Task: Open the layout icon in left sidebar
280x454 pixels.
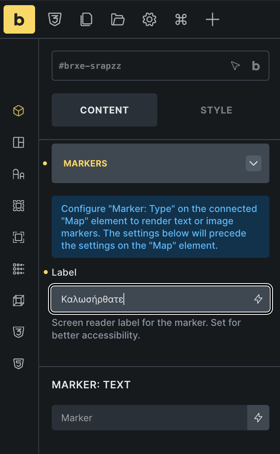Action: 19,142
